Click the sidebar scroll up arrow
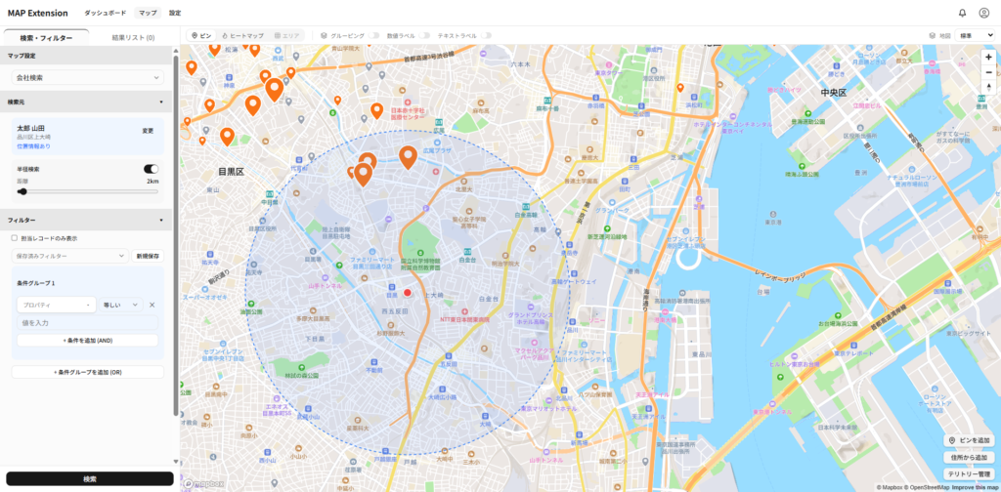The height and width of the screenshot is (492, 1001). tap(176, 50)
